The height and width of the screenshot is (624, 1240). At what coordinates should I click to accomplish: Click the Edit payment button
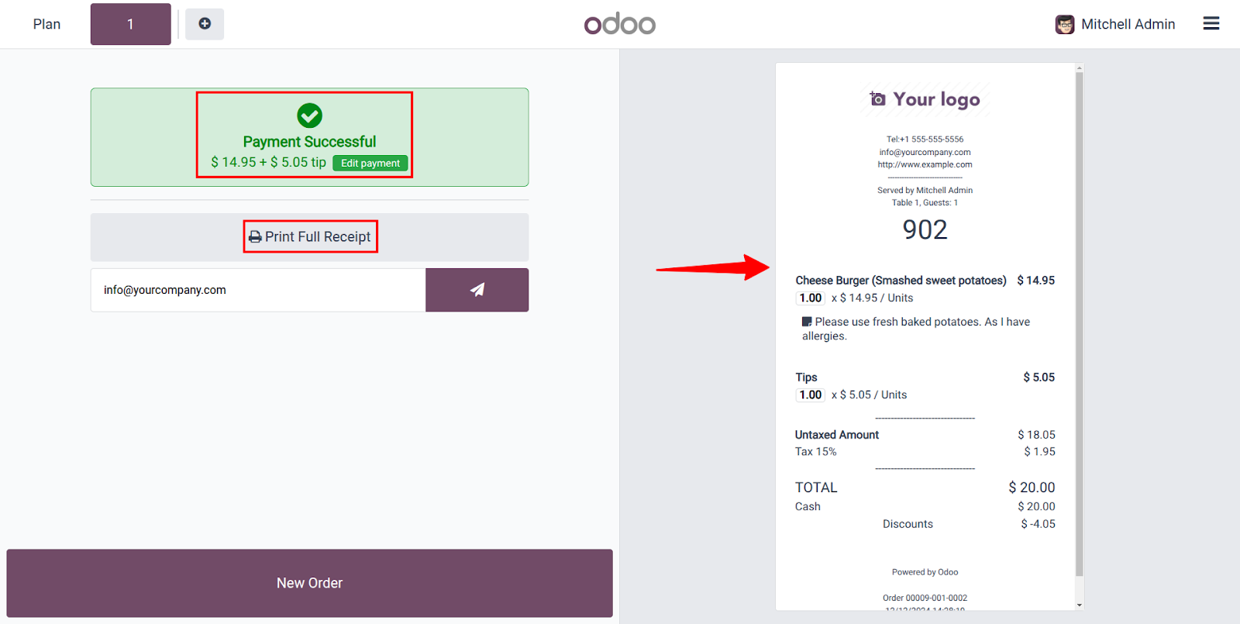click(370, 164)
